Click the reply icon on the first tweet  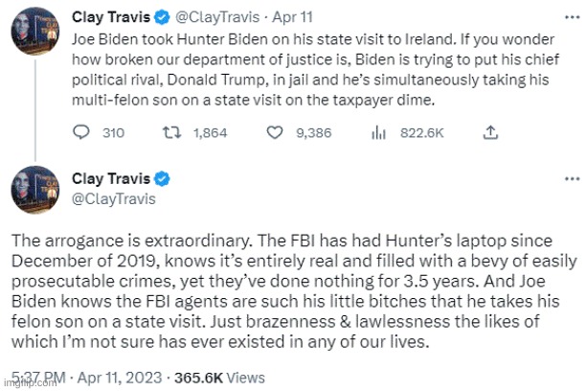tap(83, 132)
